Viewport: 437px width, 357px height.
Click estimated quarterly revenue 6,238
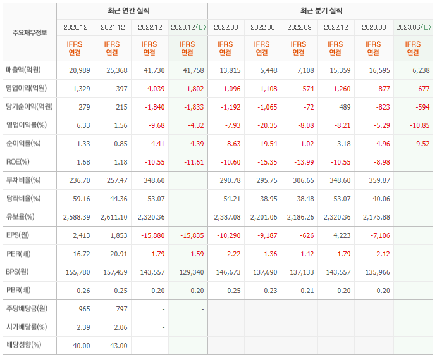pos(421,70)
